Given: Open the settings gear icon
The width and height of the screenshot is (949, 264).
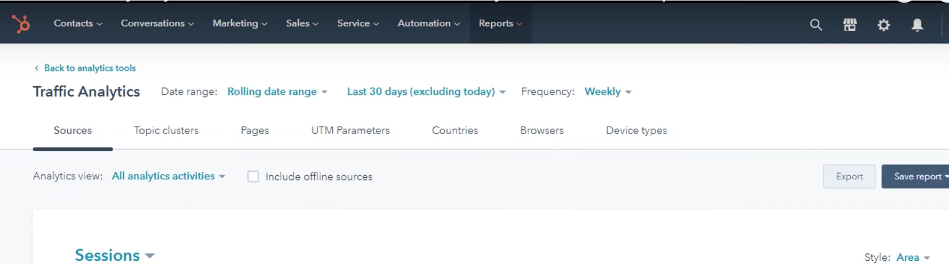Looking at the screenshot, I should (883, 24).
